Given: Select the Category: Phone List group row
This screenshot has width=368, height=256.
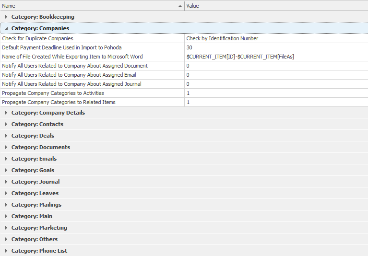Looking at the screenshot, I should (184, 251).
